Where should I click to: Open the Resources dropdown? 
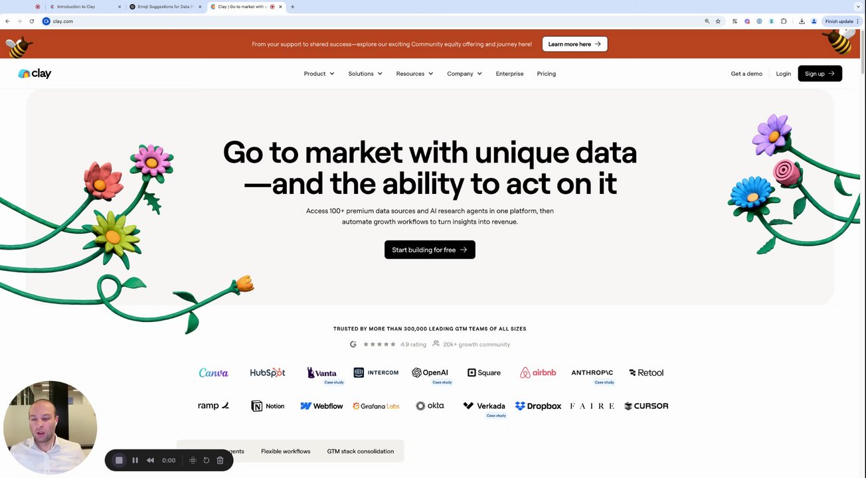pos(414,74)
